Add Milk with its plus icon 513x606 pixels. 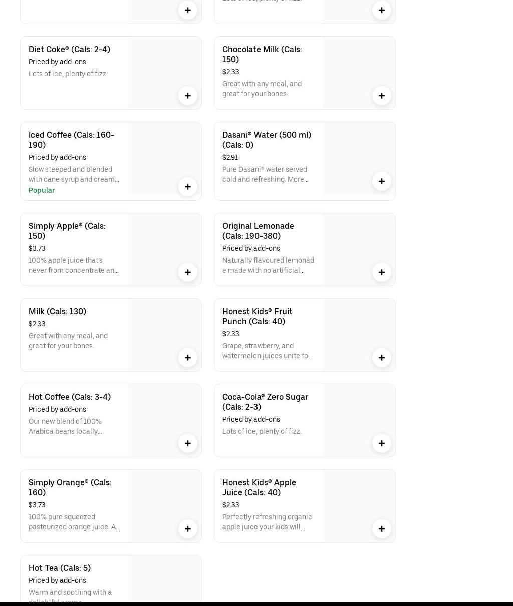188,358
